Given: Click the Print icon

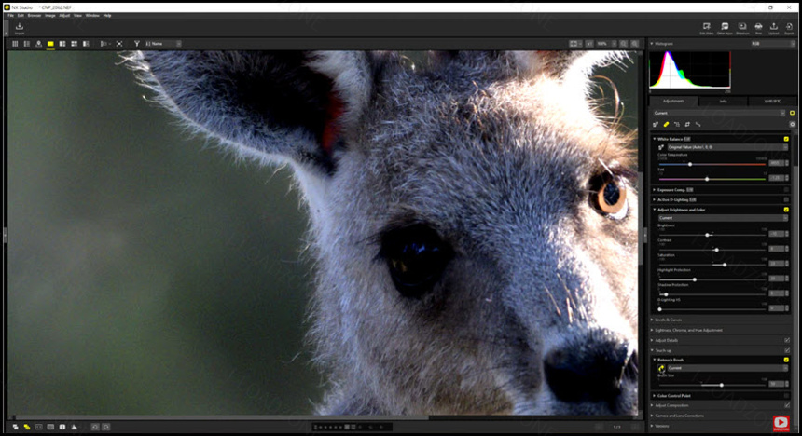Looking at the screenshot, I should coord(758,29).
